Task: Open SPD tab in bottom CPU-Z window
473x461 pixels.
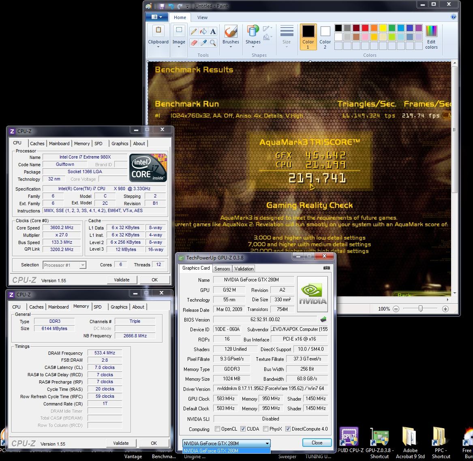Action: 97,307
